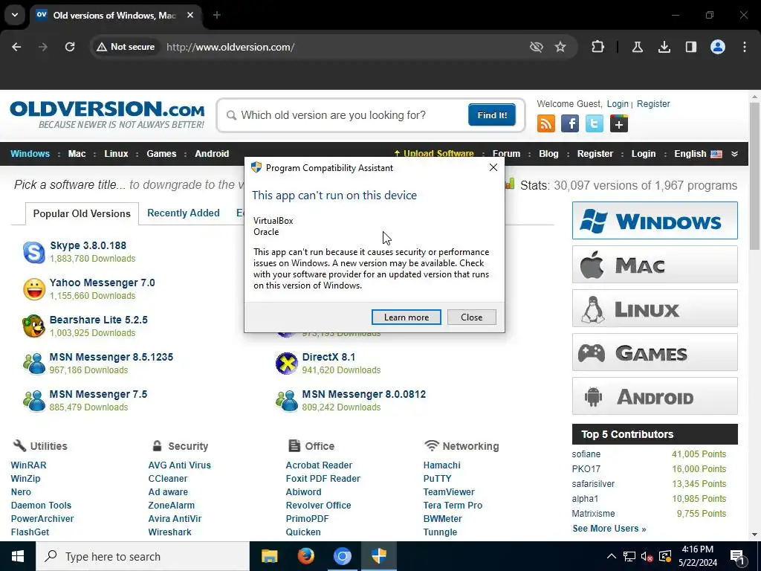Click the Not secure site indicator

pyautogui.click(x=125, y=47)
